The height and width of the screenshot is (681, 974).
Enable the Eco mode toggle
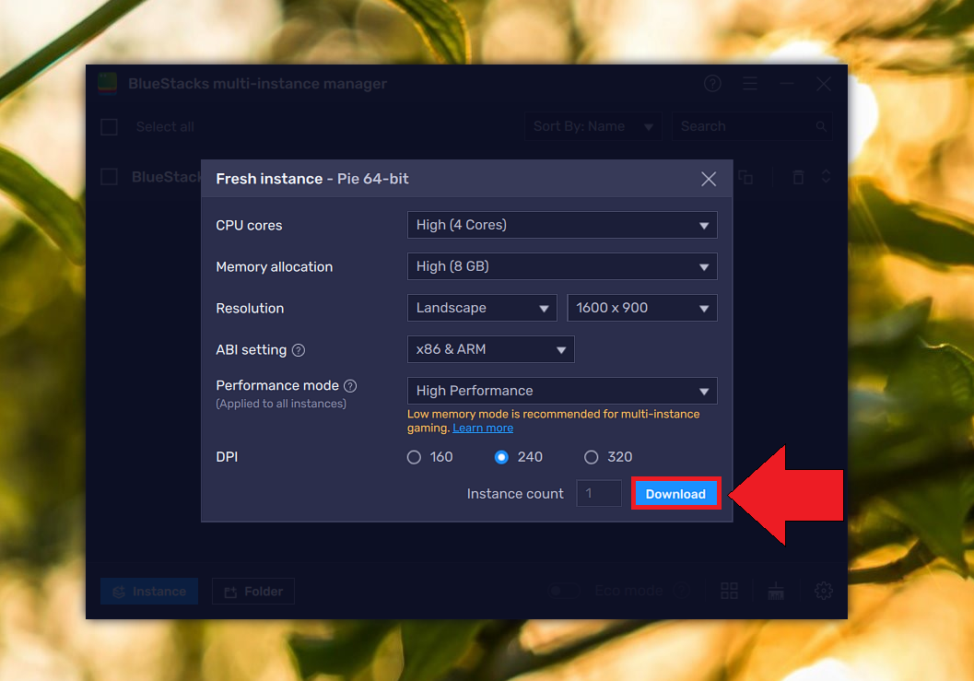564,591
